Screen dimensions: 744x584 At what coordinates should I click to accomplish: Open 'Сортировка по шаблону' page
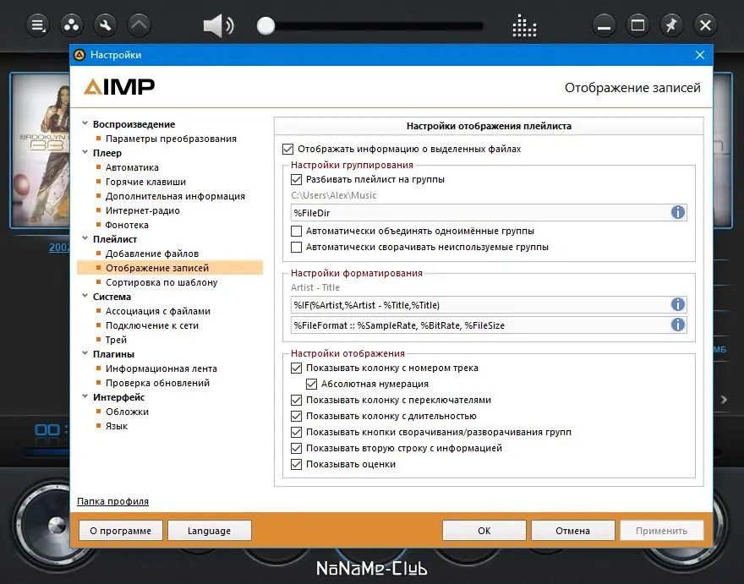pos(161,282)
